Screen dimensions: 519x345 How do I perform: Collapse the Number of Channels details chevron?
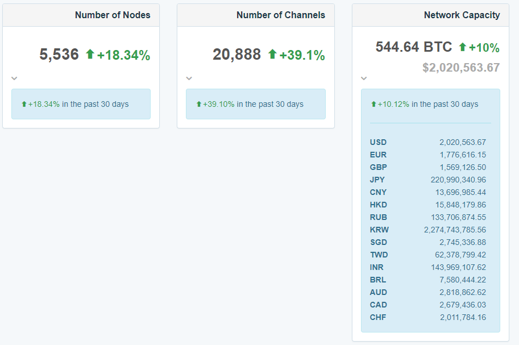click(189, 78)
